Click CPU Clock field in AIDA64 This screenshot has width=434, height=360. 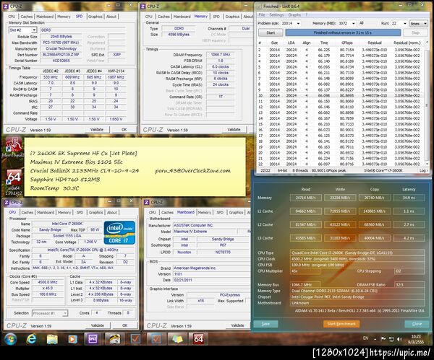(357, 259)
